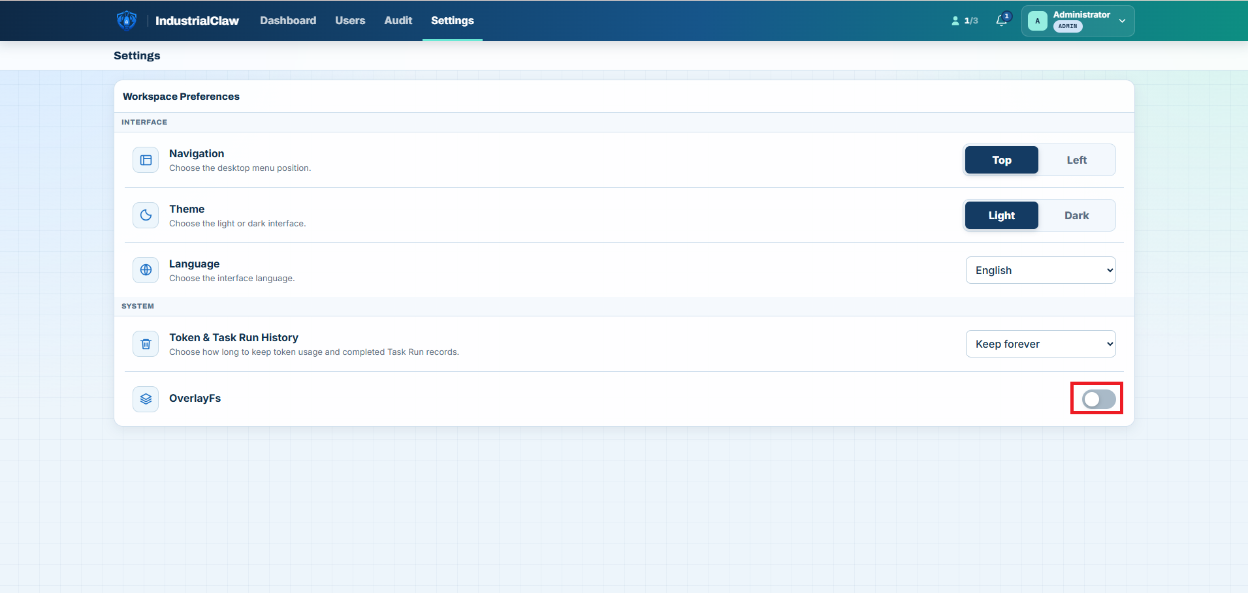Click the Settings page title
This screenshot has width=1248, height=593.
(137, 55)
